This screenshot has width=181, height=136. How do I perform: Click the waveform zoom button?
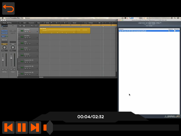click(99, 23)
